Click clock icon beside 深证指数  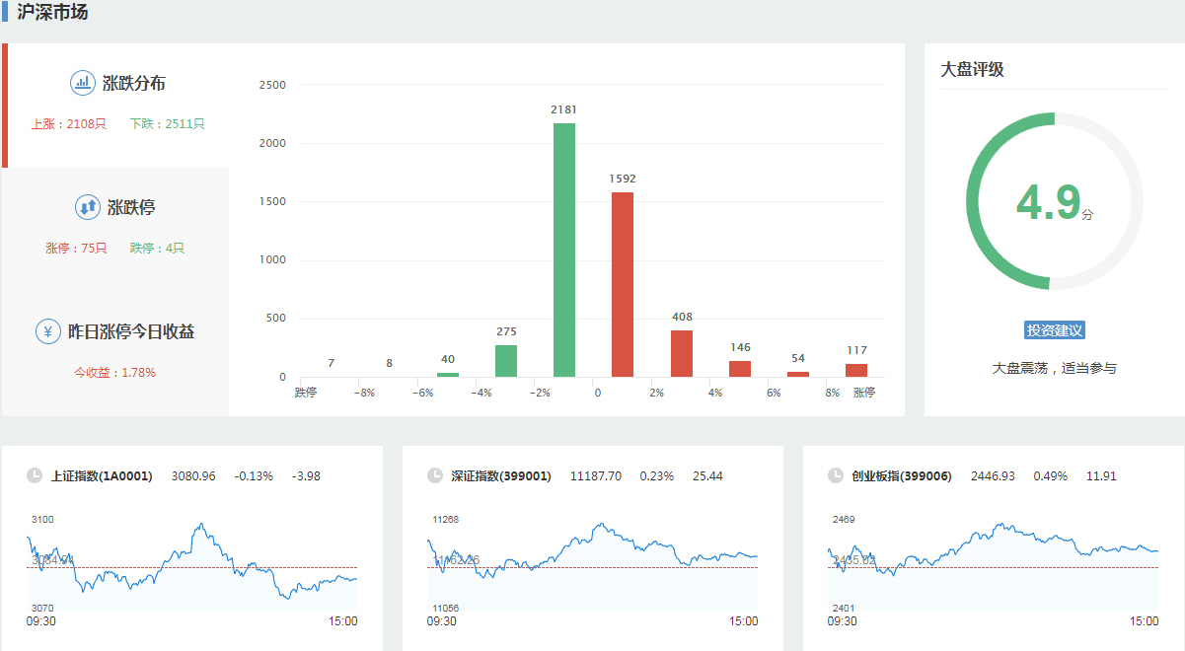[x=435, y=475]
